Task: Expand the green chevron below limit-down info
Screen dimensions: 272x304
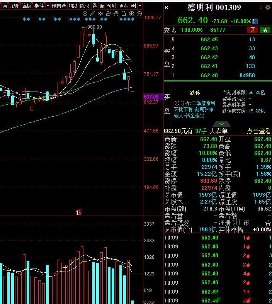Action: [222, 124]
